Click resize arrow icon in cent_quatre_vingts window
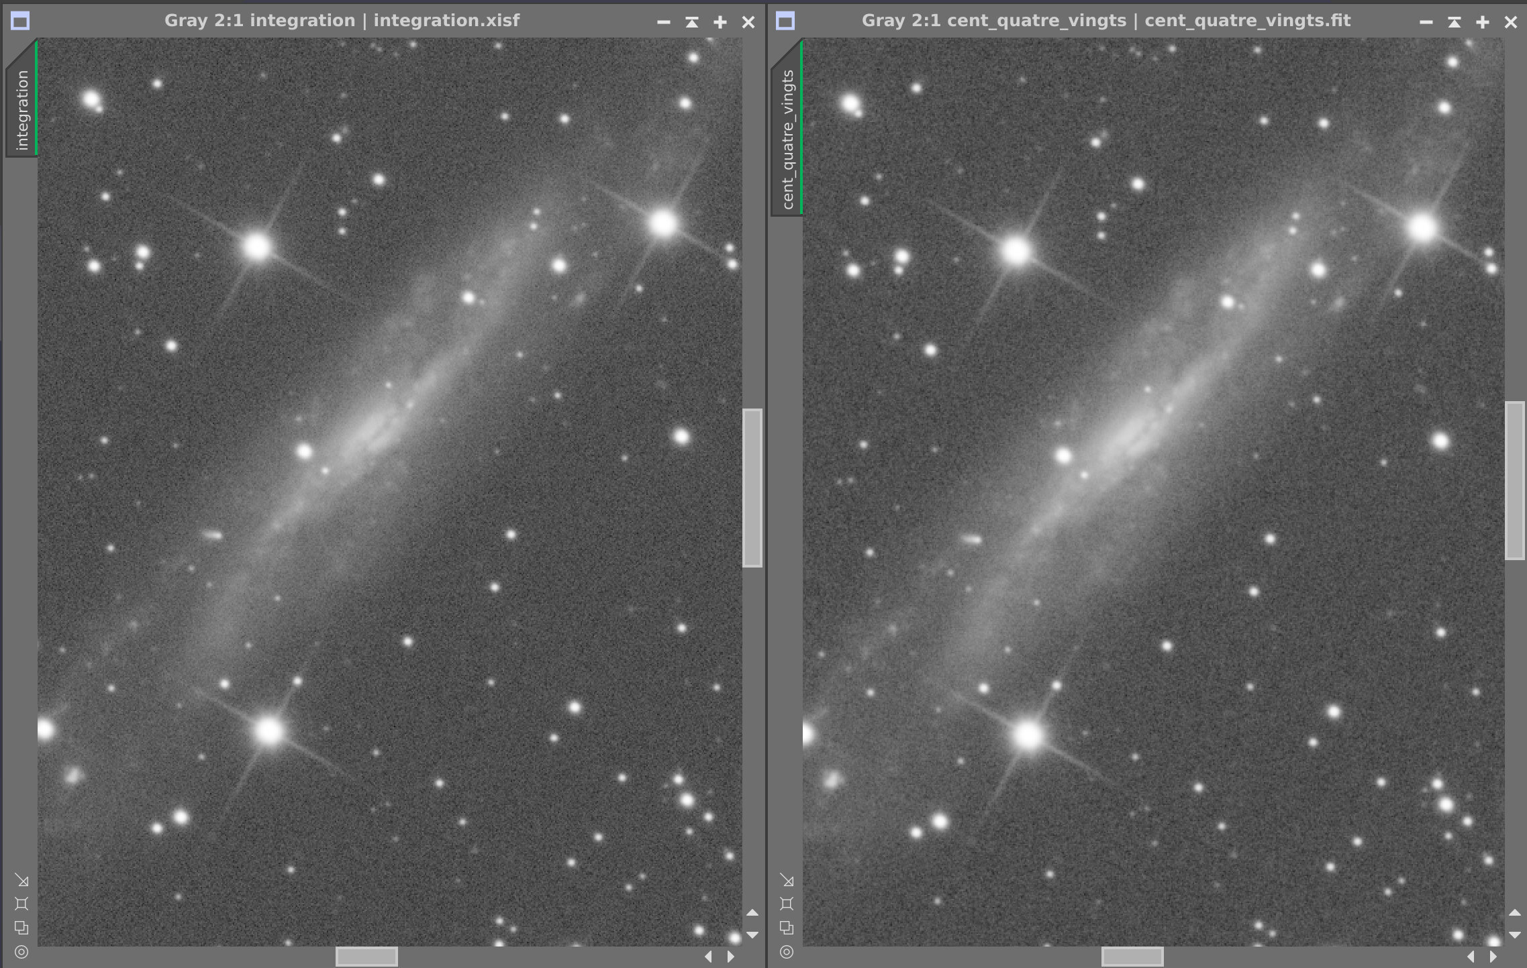1527x968 pixels. 787,880
